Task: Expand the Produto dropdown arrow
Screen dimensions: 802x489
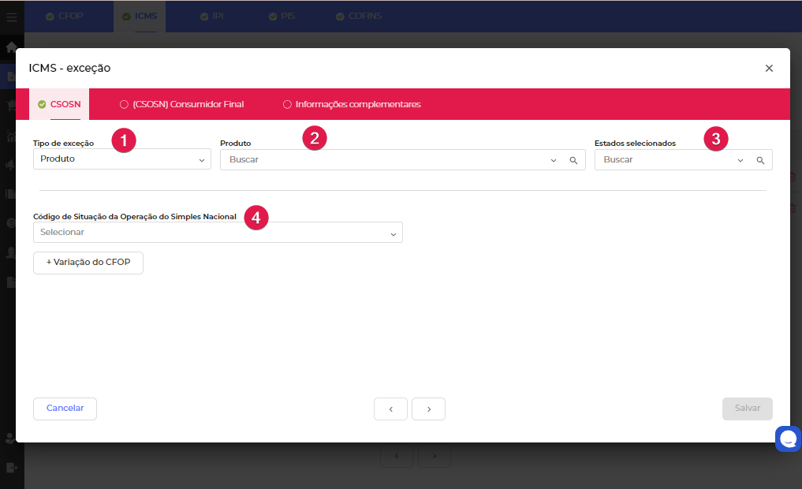Action: [554, 160]
